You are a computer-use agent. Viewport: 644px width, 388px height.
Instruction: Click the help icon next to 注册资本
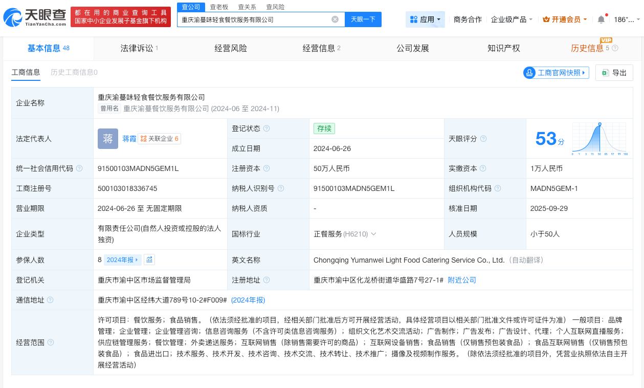(x=267, y=168)
